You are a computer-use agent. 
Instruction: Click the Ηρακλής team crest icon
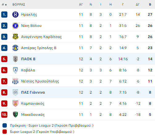coord(15,15)
